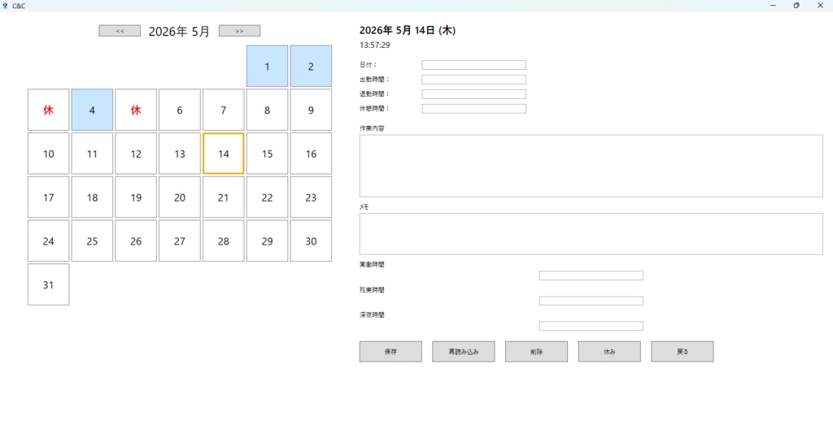Select highlighted day 4 in the calendar

92,110
